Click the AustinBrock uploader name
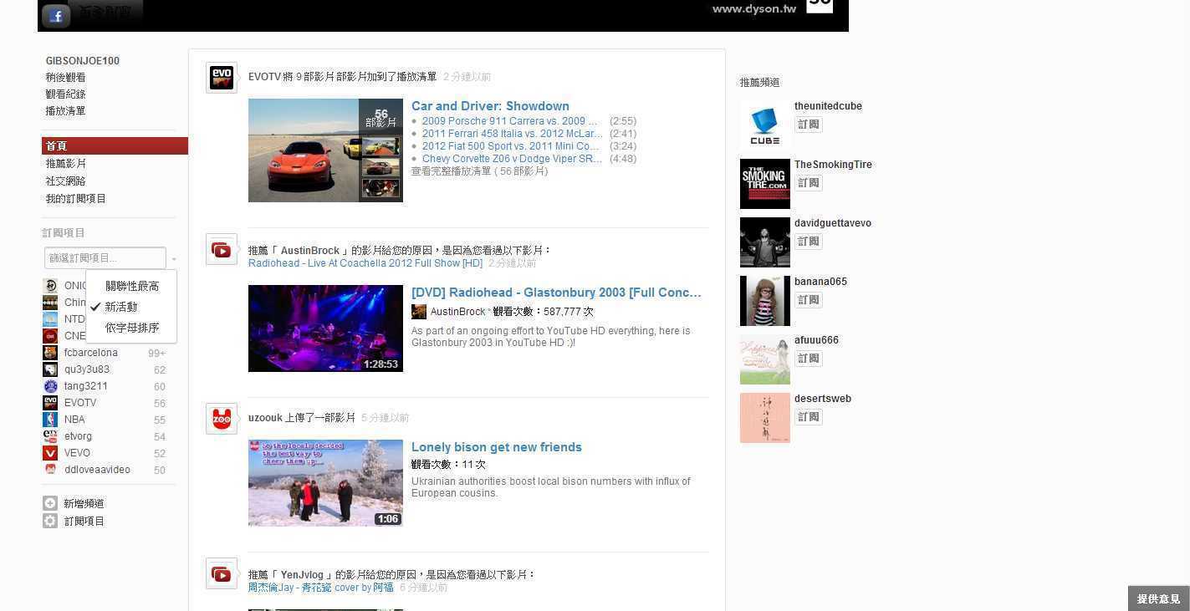This screenshot has height=611, width=1190. (457, 312)
